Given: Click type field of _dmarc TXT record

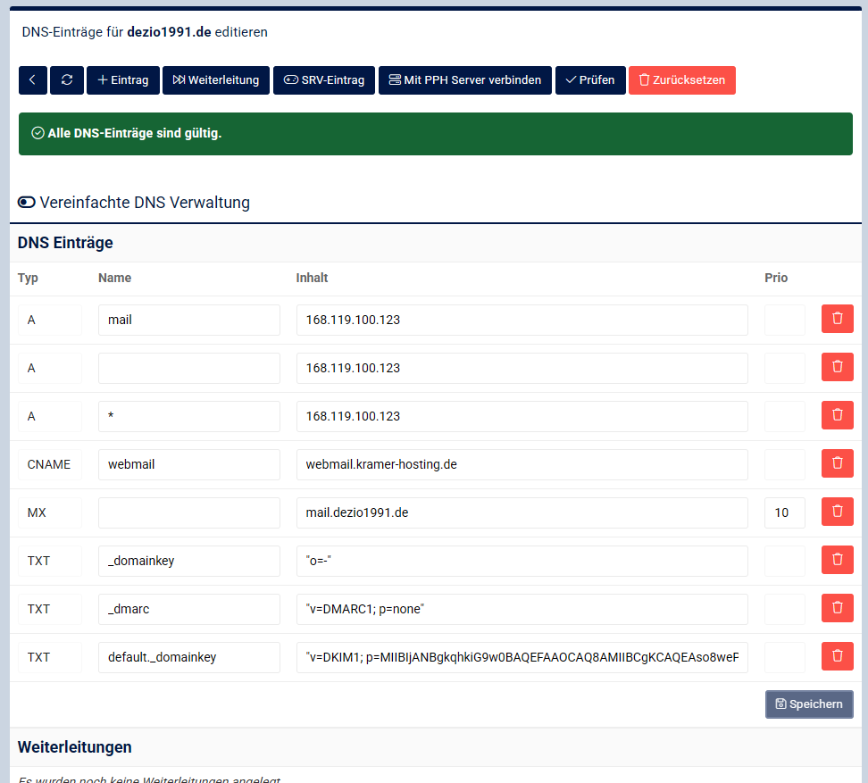Looking at the screenshot, I should click(50, 609).
